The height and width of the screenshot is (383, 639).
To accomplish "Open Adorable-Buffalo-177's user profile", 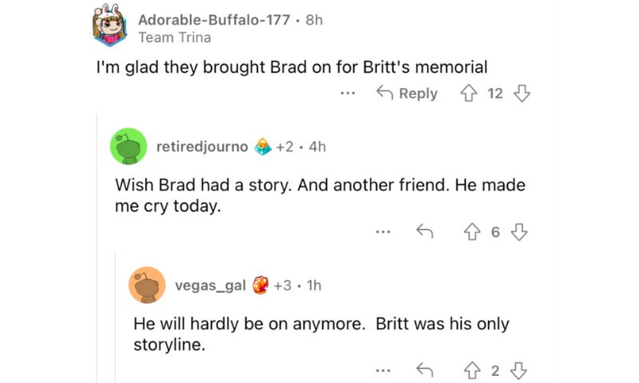I will 213,20.
